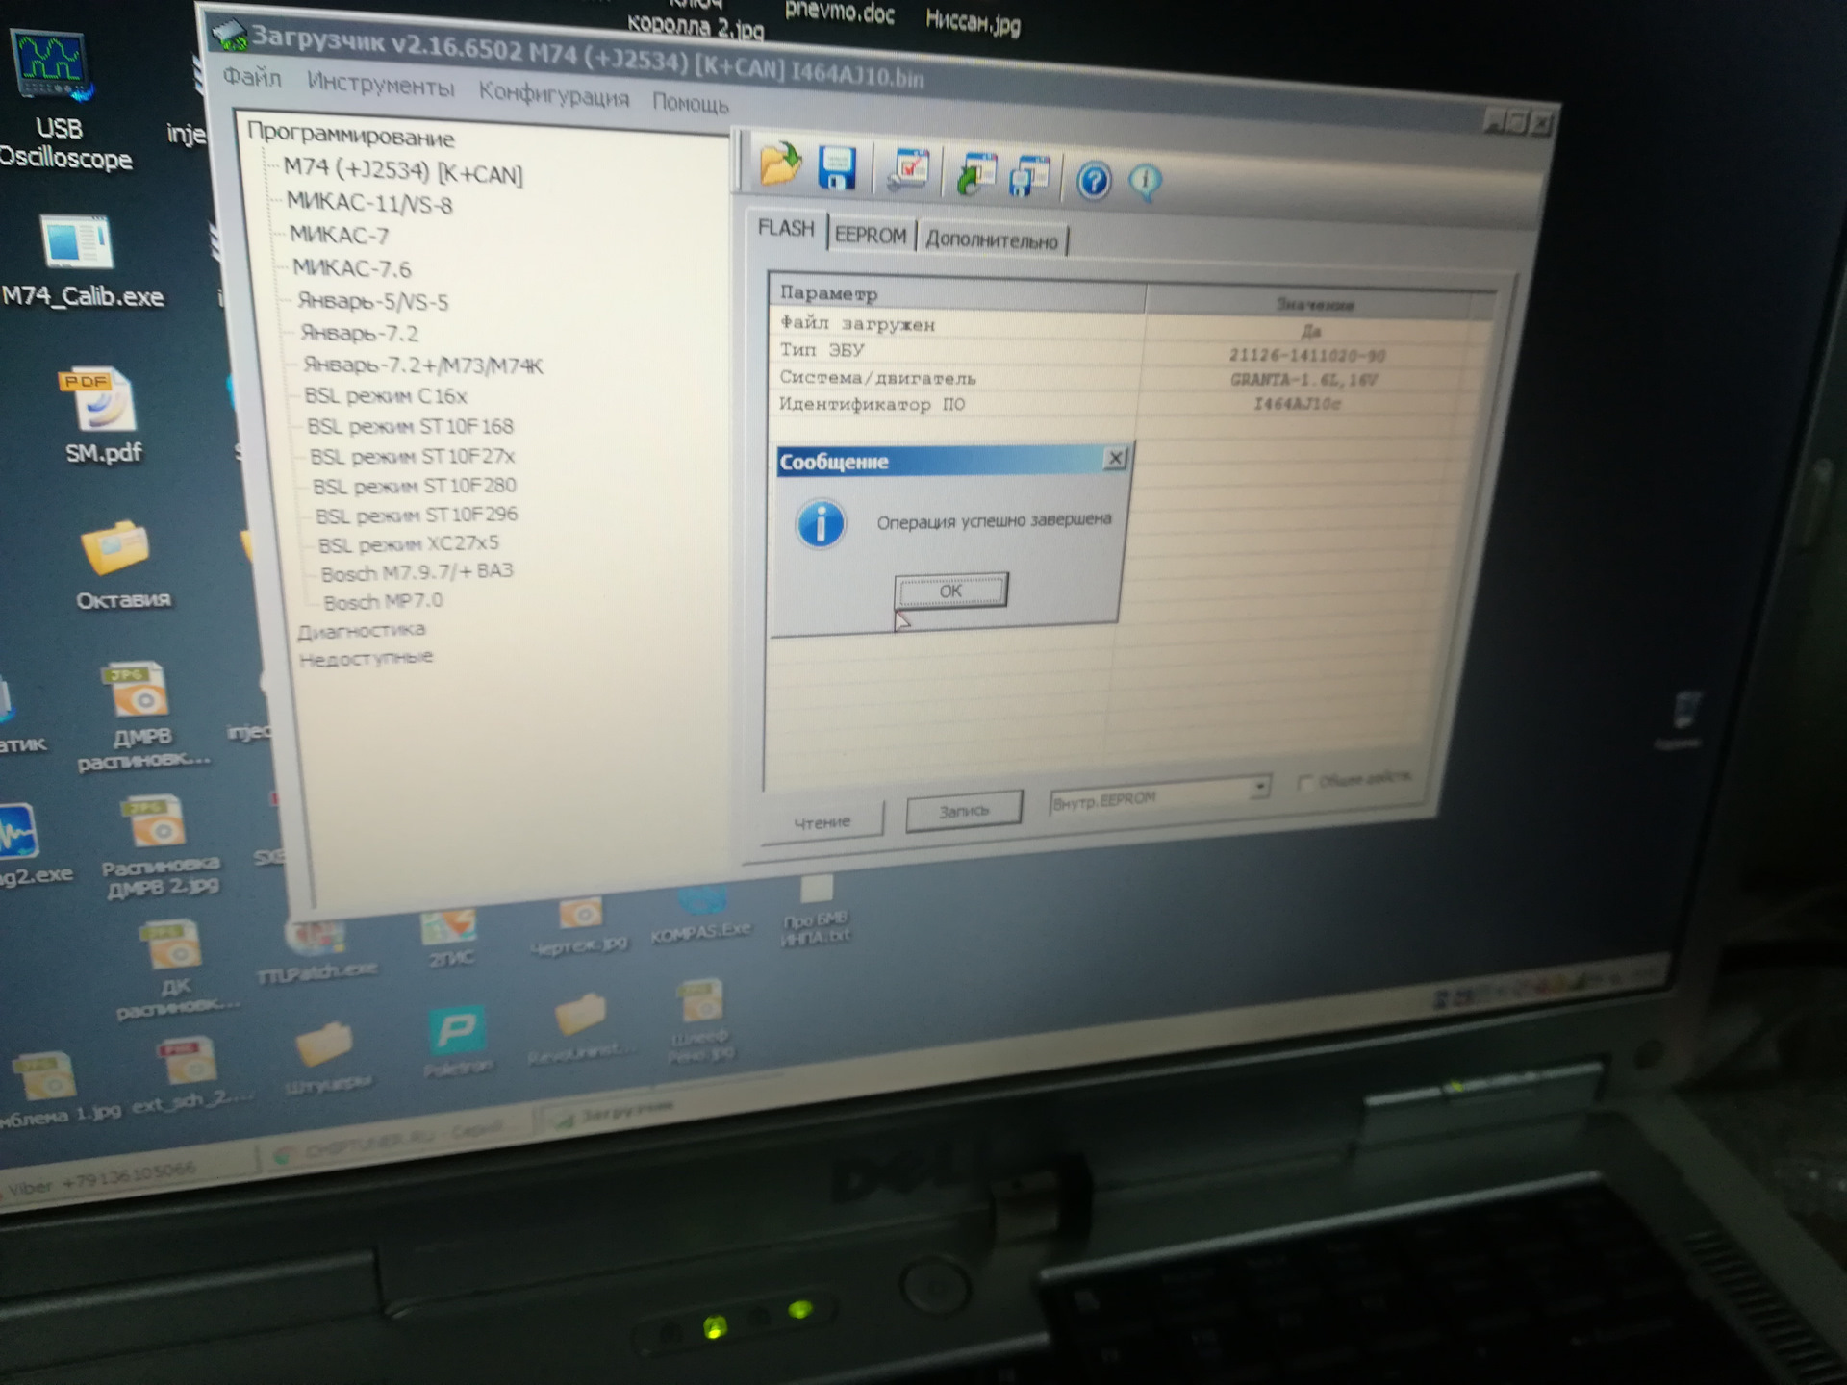The image size is (1847, 1385).
Task: Select Январь-7.2+/М73/М74К in the tree
Action: point(422,365)
